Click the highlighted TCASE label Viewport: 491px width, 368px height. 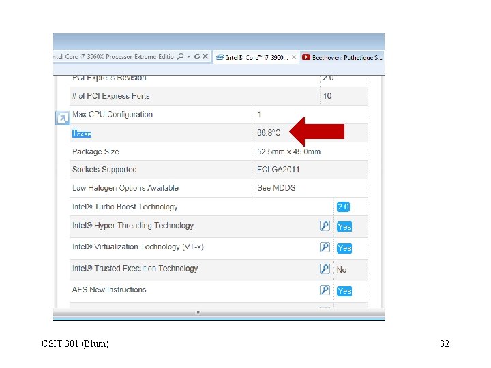82,134
